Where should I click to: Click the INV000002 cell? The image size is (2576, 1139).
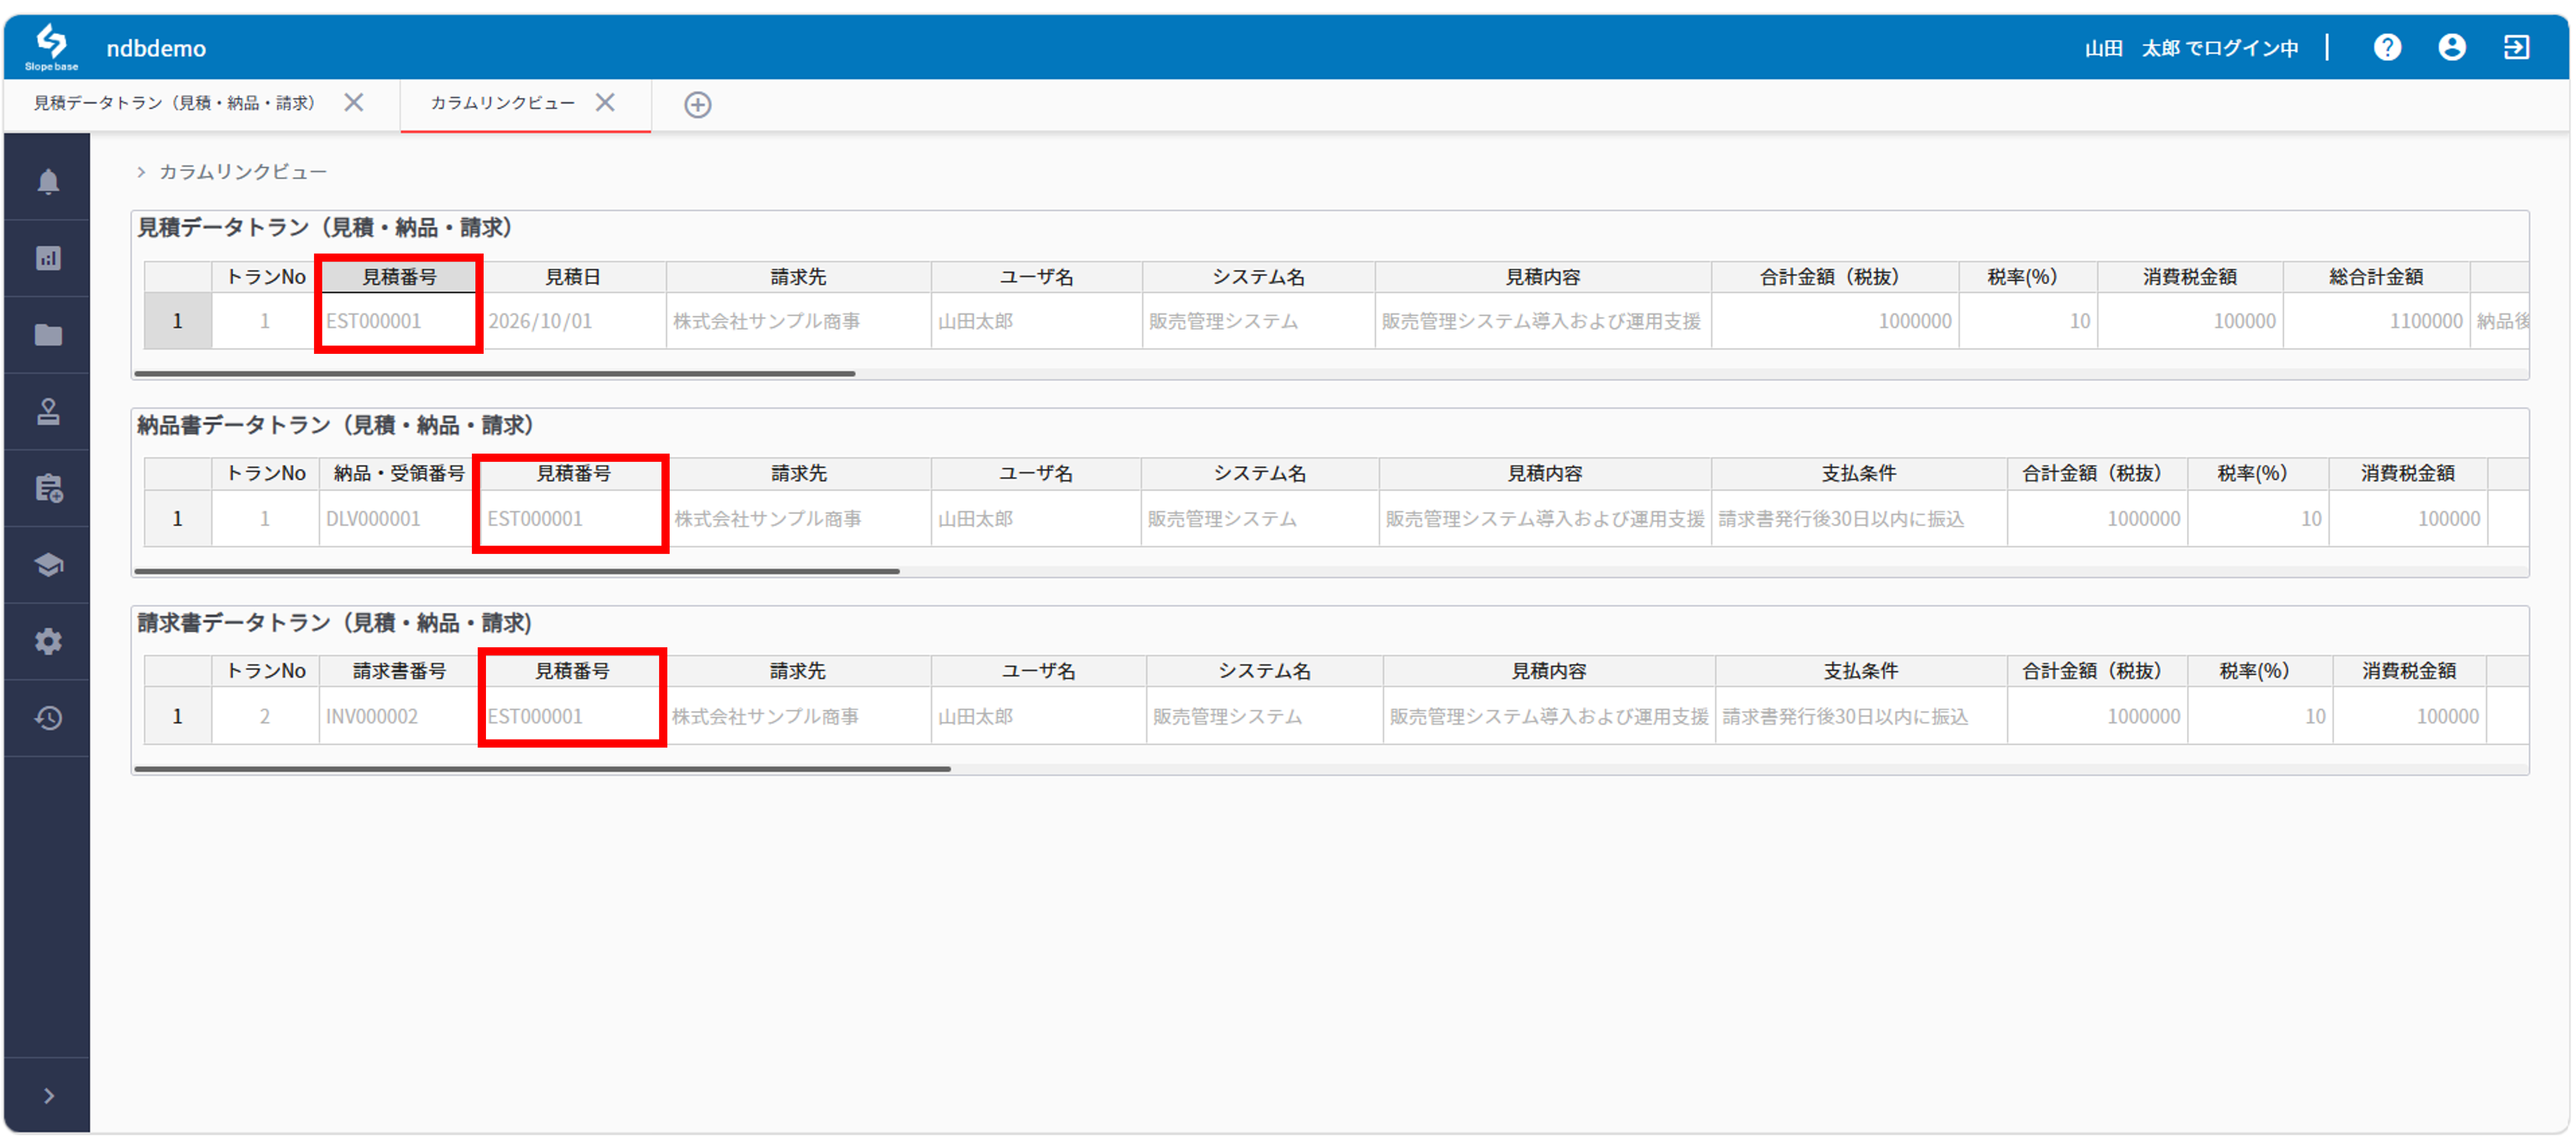[398, 716]
